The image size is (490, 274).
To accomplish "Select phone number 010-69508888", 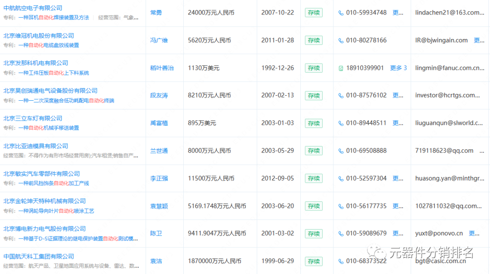I will coord(366,151).
